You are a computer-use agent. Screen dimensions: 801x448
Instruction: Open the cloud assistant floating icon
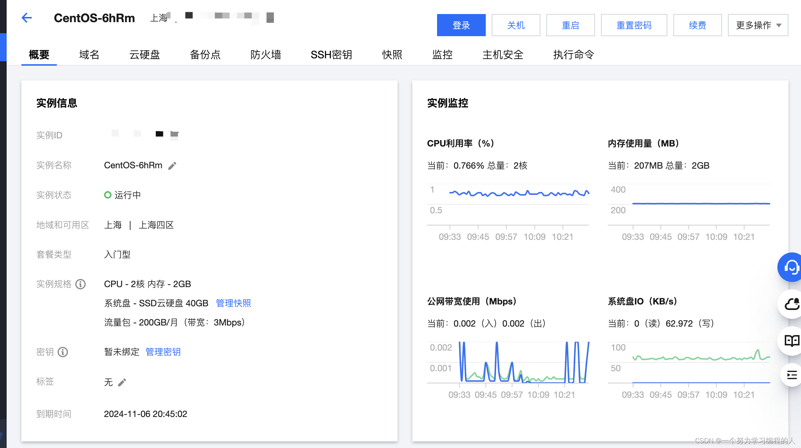[790, 304]
